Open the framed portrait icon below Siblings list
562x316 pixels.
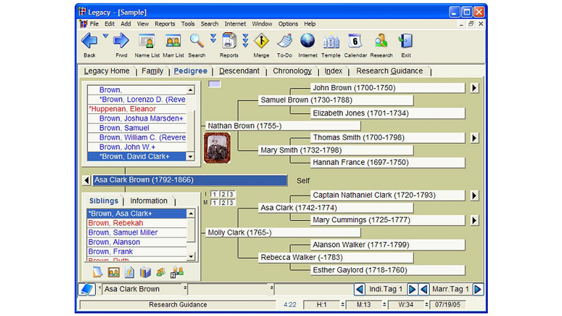(114, 272)
